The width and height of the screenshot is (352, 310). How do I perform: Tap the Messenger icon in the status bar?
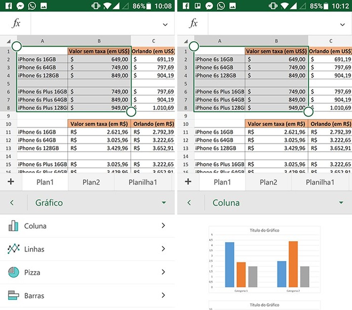(x=20, y=5)
